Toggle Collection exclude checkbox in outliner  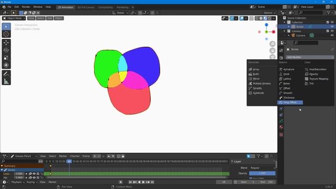coord(328,22)
